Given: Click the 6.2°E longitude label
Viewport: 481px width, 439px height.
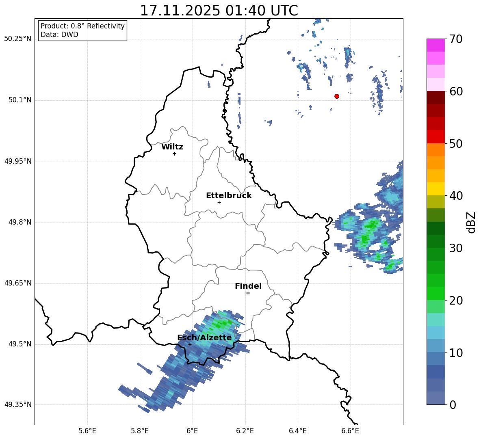Looking at the screenshot, I should pyautogui.click(x=245, y=431).
